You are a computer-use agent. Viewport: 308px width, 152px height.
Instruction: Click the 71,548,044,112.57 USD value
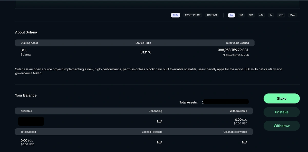pos(236,55)
